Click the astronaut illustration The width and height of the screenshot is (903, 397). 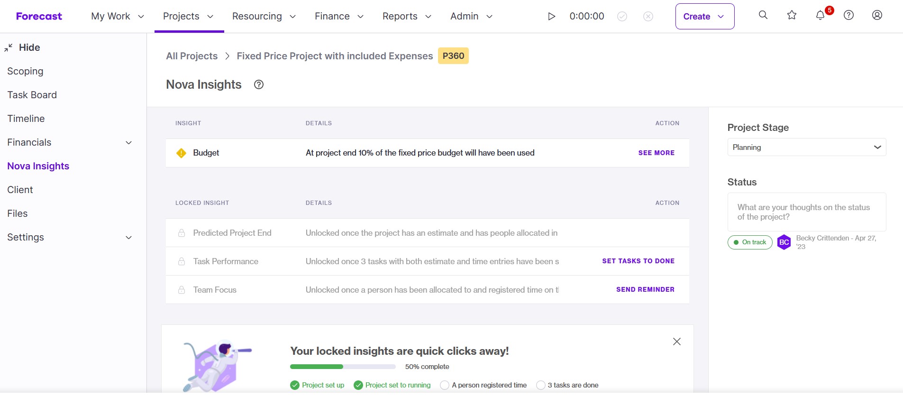point(217,365)
